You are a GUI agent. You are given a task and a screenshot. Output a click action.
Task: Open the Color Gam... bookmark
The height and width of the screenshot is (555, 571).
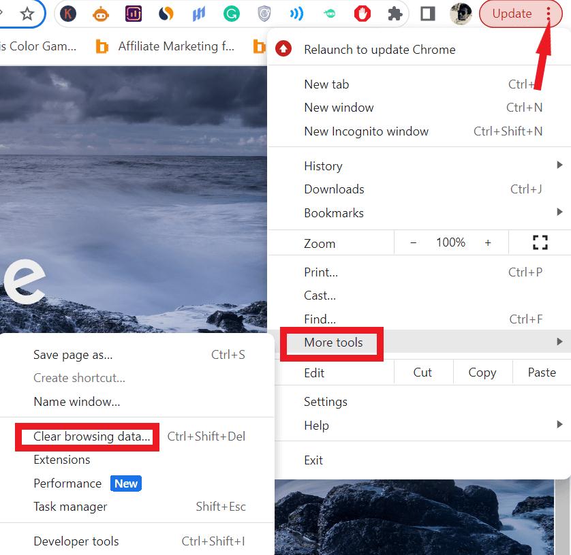38,46
